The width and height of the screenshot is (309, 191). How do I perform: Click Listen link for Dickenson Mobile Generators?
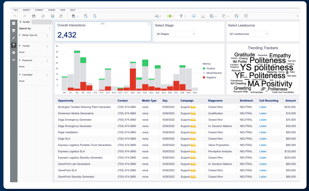pos(263,113)
